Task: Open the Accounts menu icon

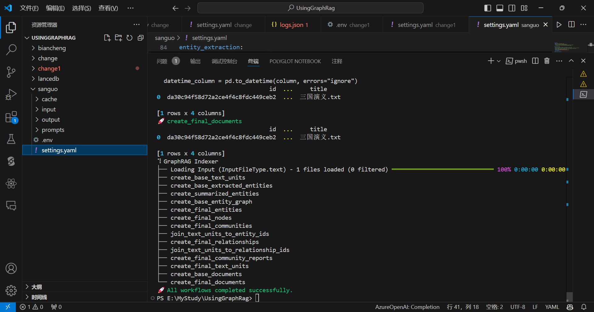Action: pyautogui.click(x=11, y=268)
